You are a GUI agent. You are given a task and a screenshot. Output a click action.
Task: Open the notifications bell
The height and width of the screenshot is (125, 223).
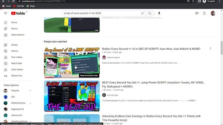(x=204, y=13)
